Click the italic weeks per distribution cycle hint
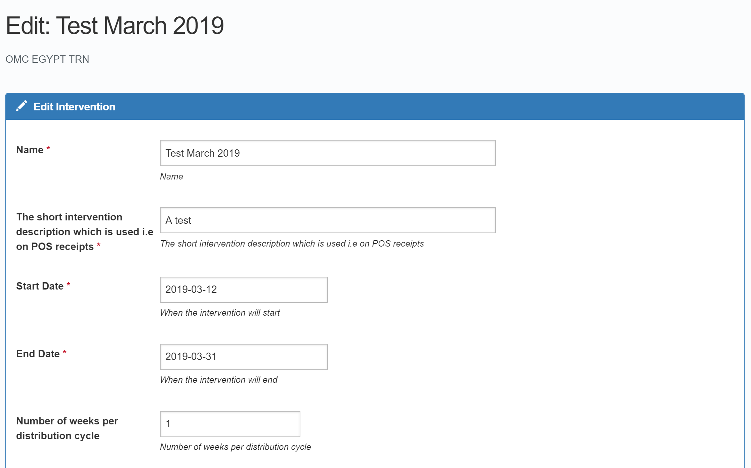Image resolution: width=751 pixels, height=468 pixels. point(235,447)
